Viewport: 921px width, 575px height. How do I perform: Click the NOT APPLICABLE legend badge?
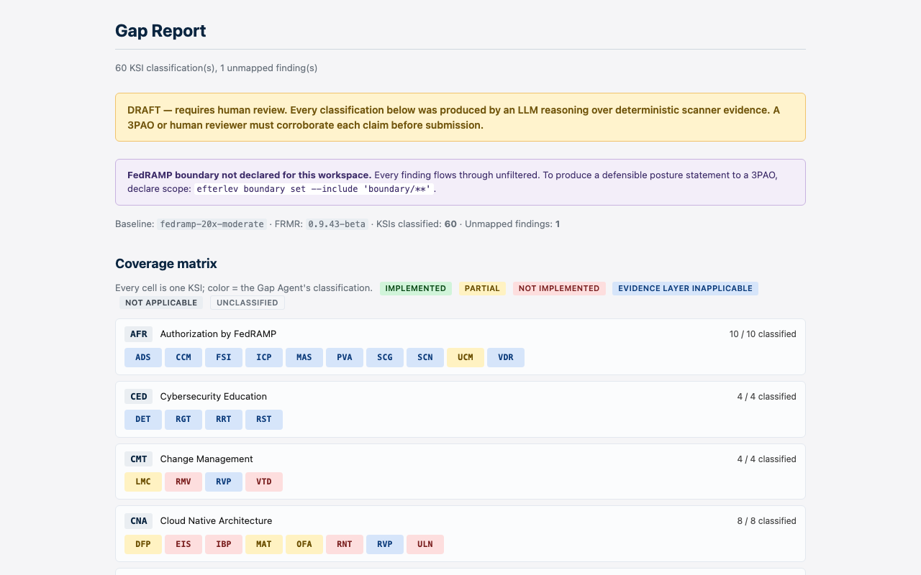161,303
